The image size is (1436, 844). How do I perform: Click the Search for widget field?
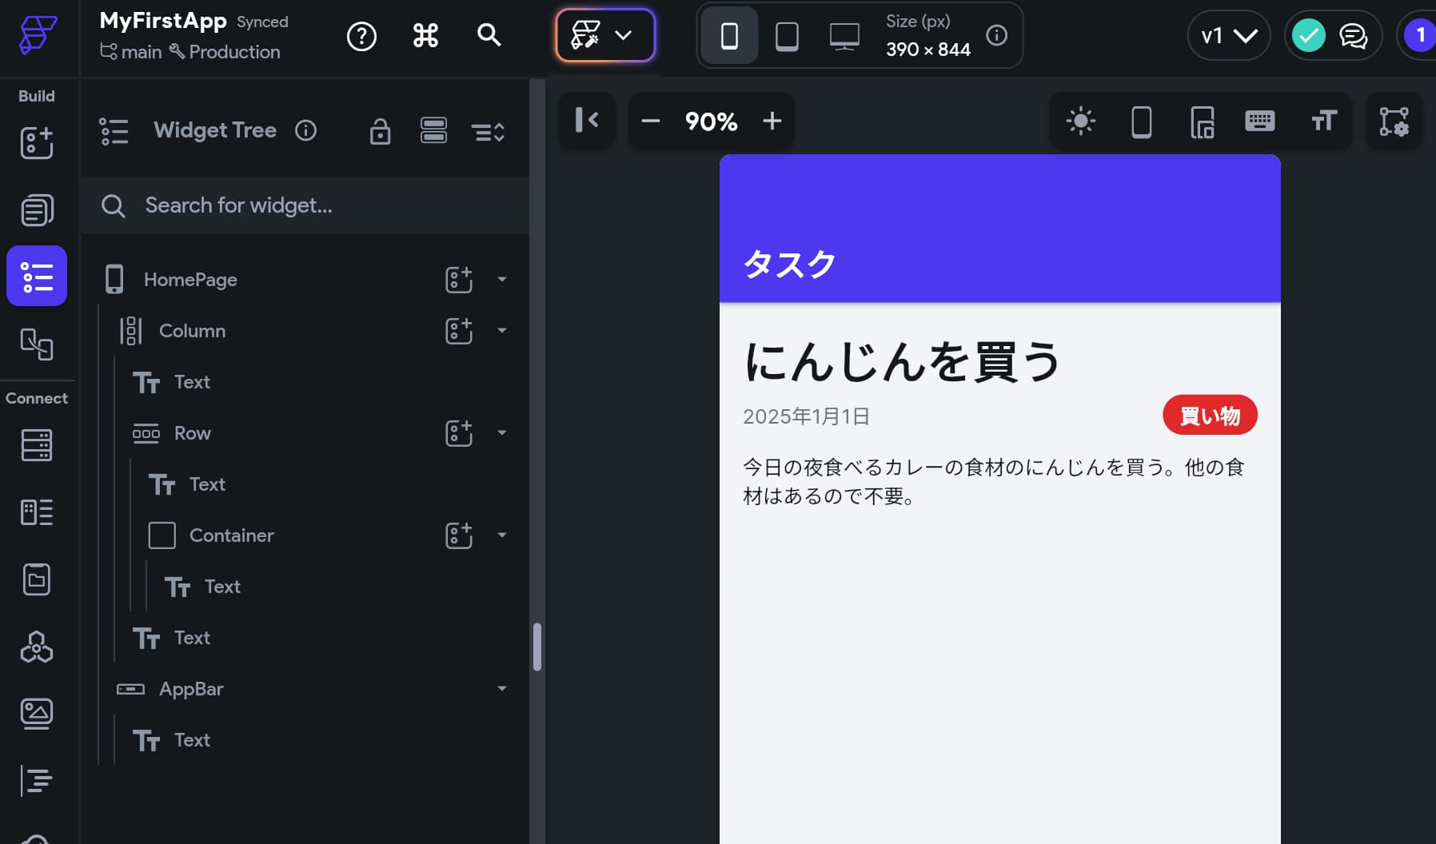click(305, 205)
